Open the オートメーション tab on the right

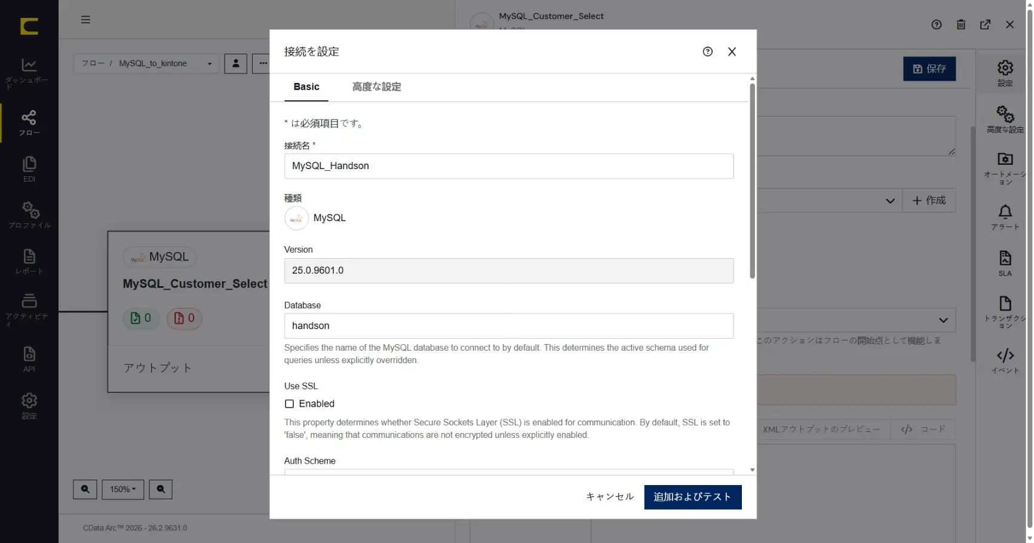coord(1005,168)
